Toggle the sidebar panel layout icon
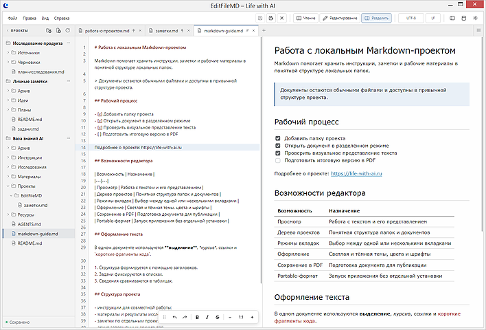 [x=452, y=18]
